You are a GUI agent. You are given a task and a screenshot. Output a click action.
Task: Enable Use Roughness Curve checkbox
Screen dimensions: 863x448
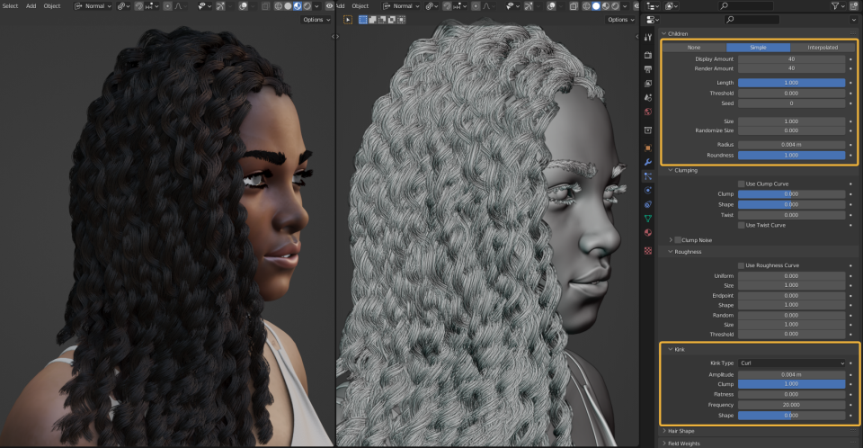tap(742, 265)
